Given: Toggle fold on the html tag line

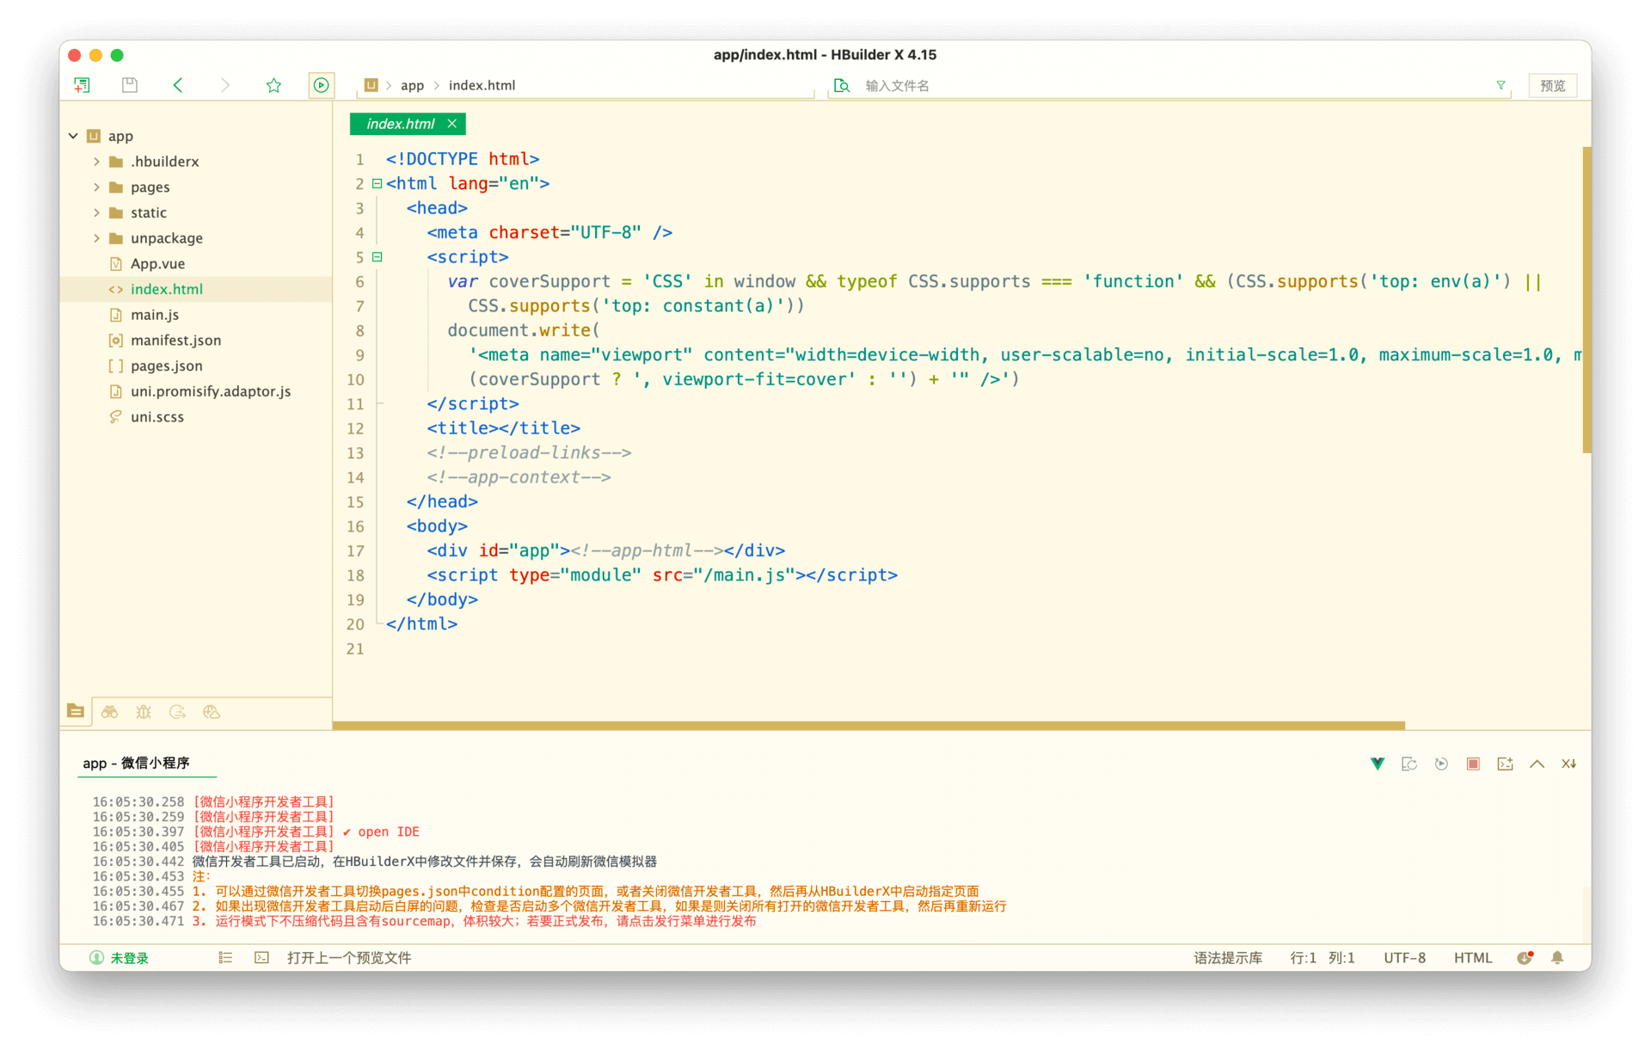Looking at the screenshot, I should pos(377,183).
